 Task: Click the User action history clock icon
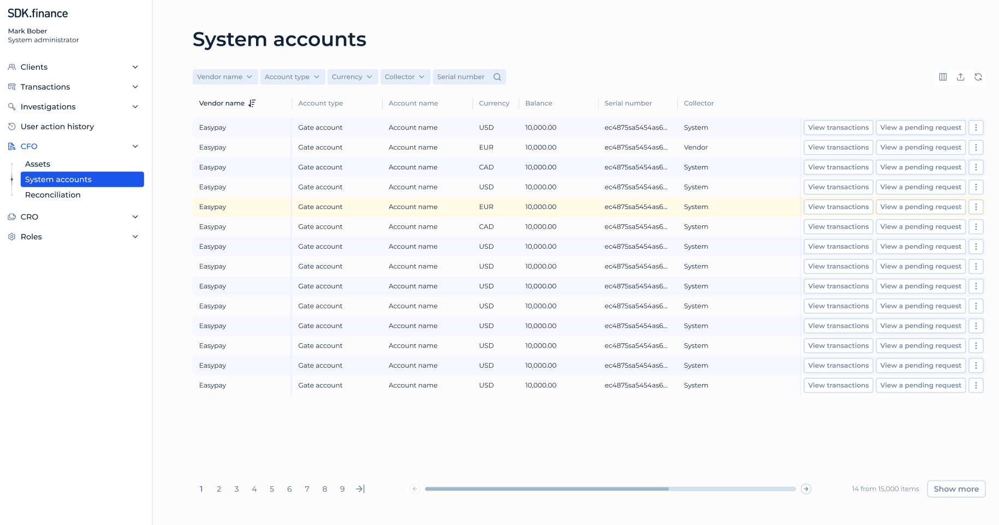(11, 126)
